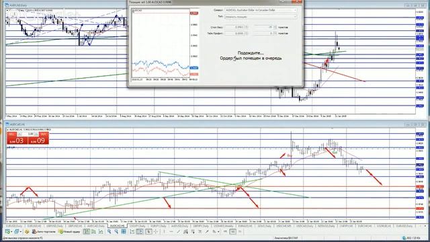Viewport: 430px width, 242px height.
Task: Switch to the AUDUSD,Daily chart tab
Action: [179, 226]
